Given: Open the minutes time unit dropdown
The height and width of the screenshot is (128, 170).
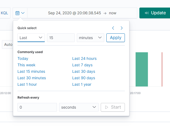Looking at the screenshot, I should click(90, 38).
